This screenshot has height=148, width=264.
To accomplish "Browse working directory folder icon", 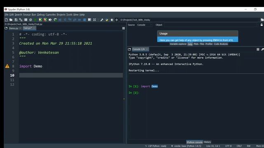I will [262, 20].
